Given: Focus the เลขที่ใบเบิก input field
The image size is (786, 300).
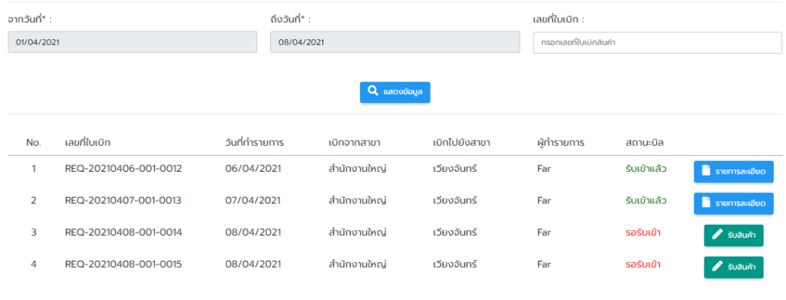Looking at the screenshot, I should click(x=658, y=42).
